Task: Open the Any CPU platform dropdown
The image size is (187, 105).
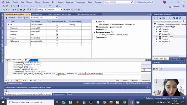Action: (x=55, y=10)
